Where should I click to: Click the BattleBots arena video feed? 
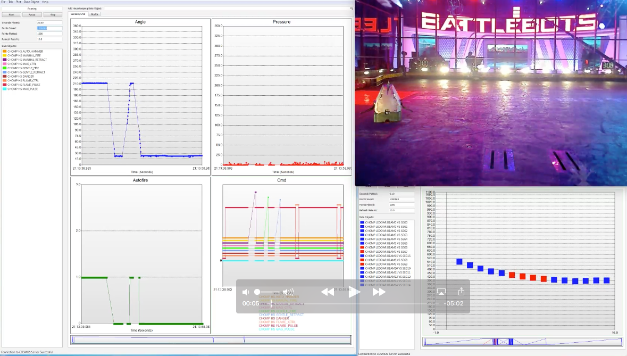491,93
